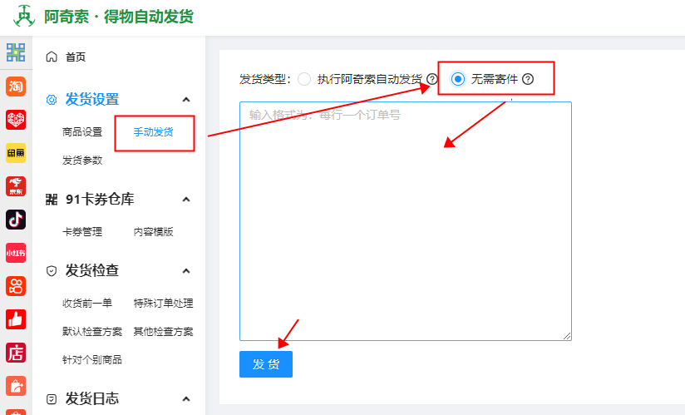The width and height of the screenshot is (685, 415).
Task: Click the 阿奇索·得物自动发货 title
Action: 119,17
